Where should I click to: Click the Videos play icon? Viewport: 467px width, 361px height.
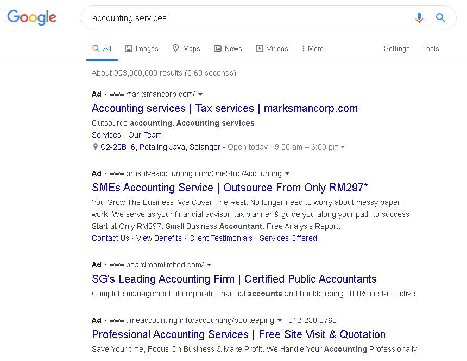(260, 48)
